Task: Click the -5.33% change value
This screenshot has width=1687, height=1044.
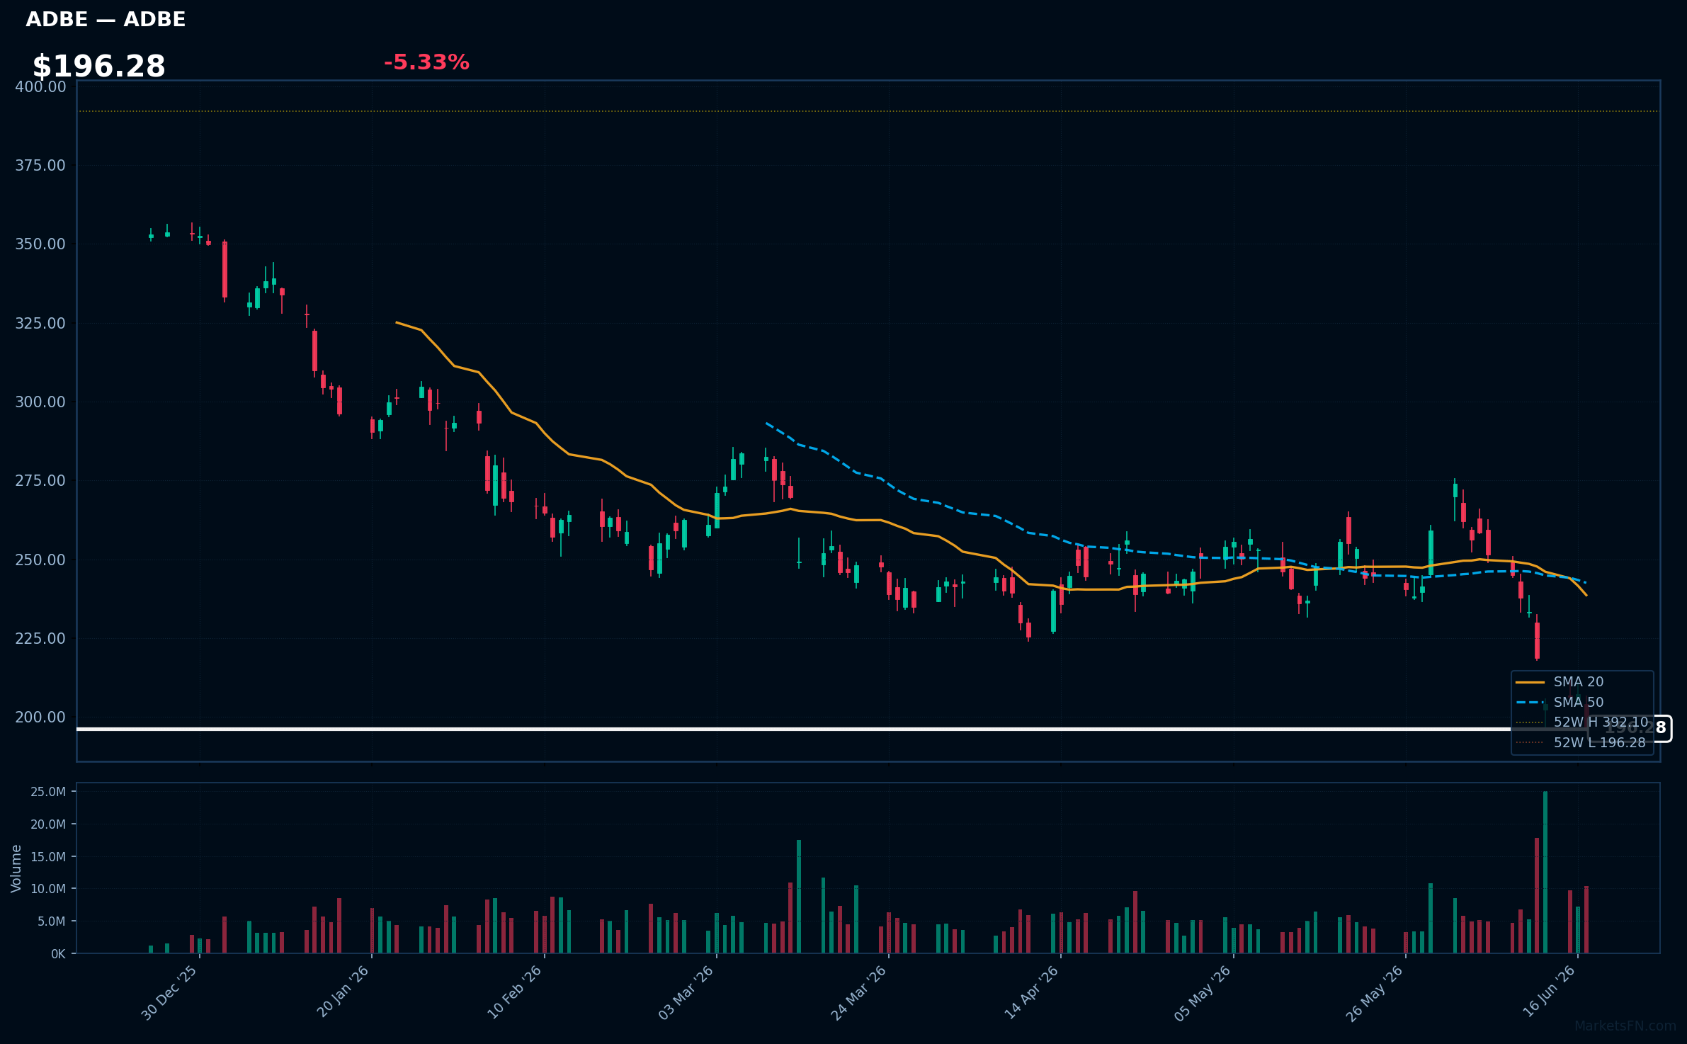Action: [426, 62]
